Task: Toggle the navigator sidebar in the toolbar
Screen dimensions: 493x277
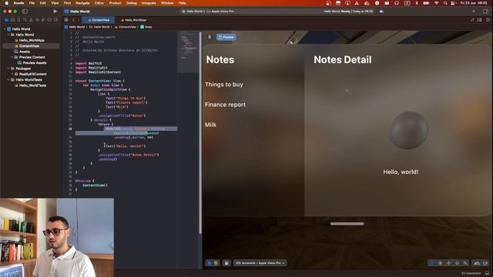Action: coord(25,12)
